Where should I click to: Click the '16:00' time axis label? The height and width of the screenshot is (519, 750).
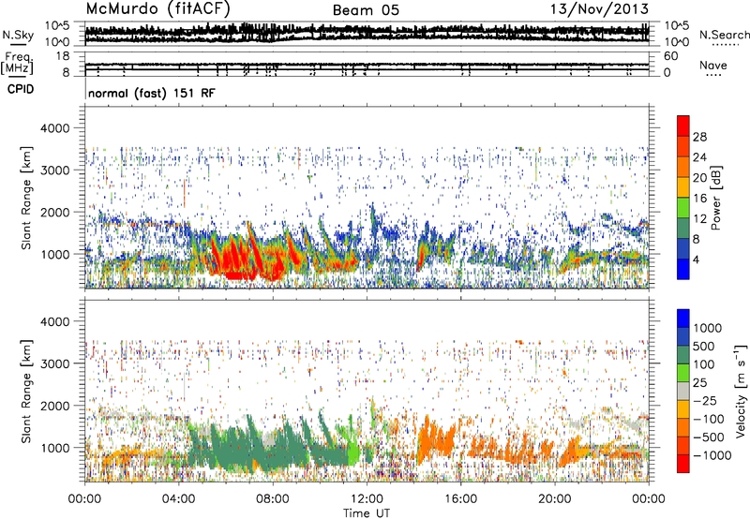coord(460,499)
